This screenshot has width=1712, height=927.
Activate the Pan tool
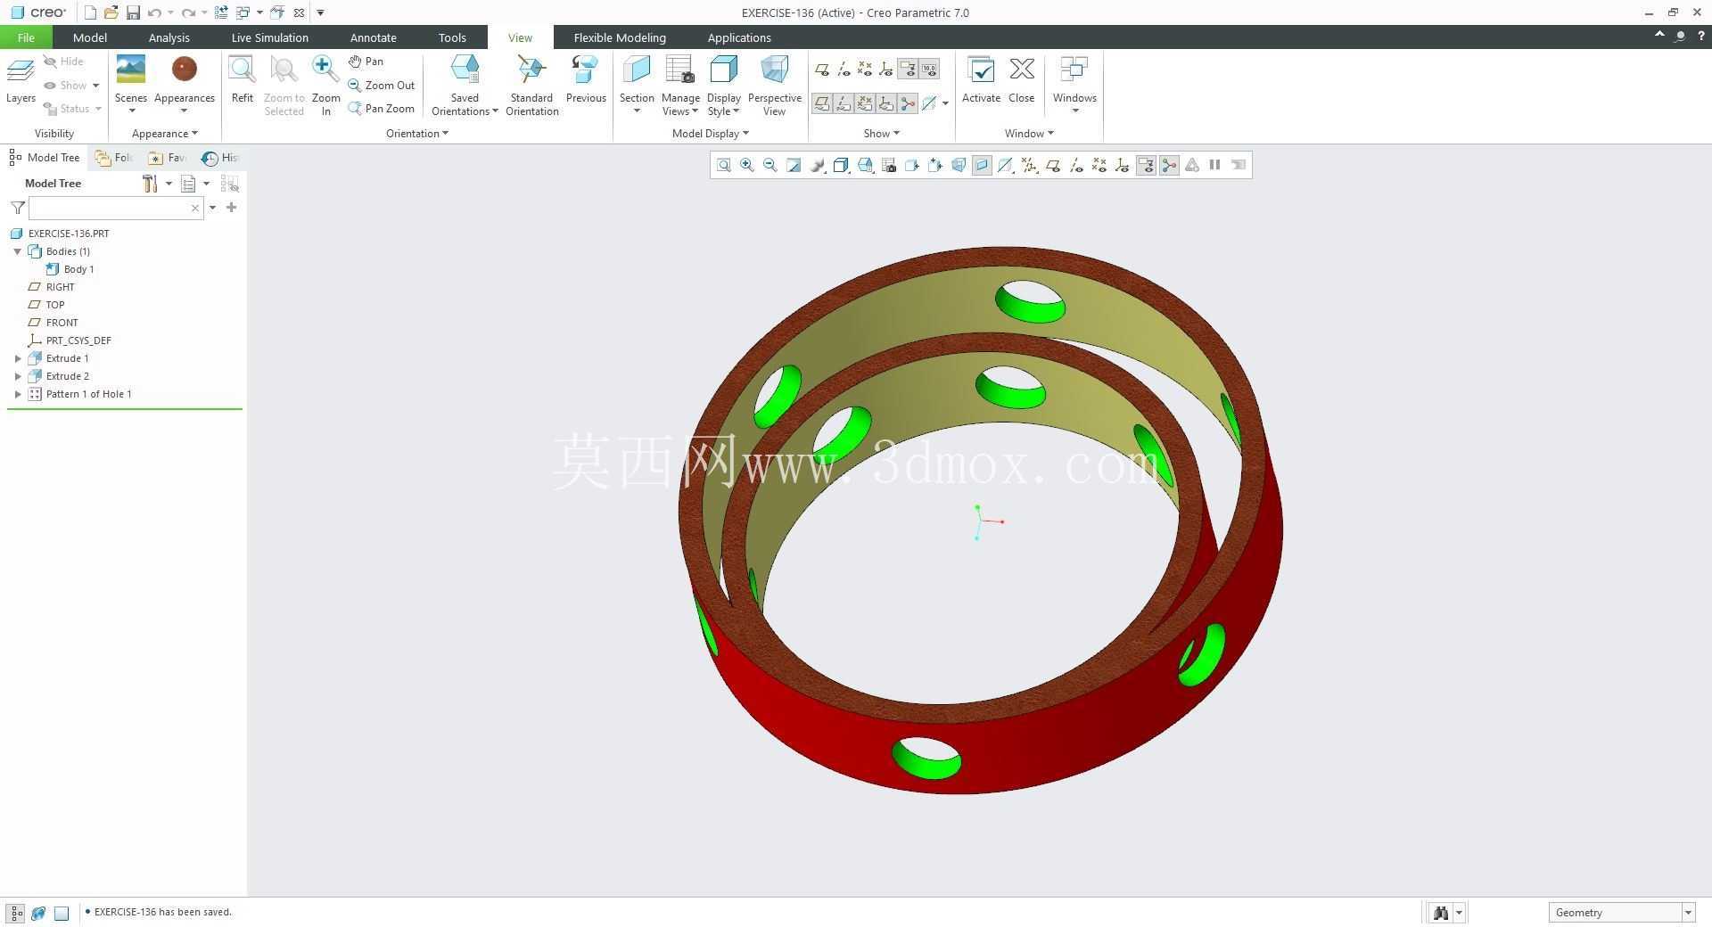tap(366, 62)
